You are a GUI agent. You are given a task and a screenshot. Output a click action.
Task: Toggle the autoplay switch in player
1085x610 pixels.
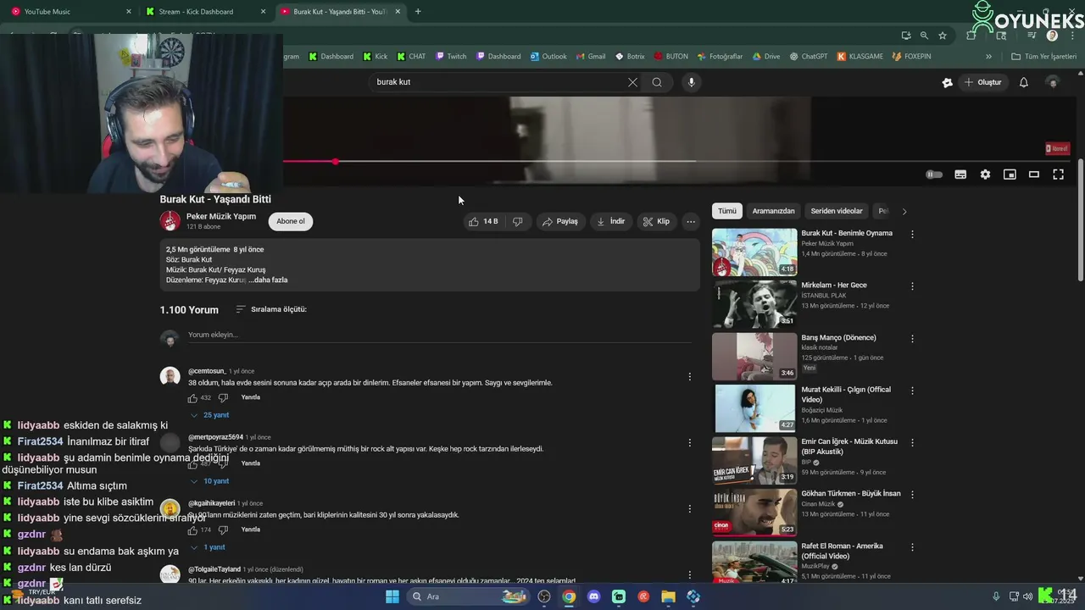[x=934, y=175]
